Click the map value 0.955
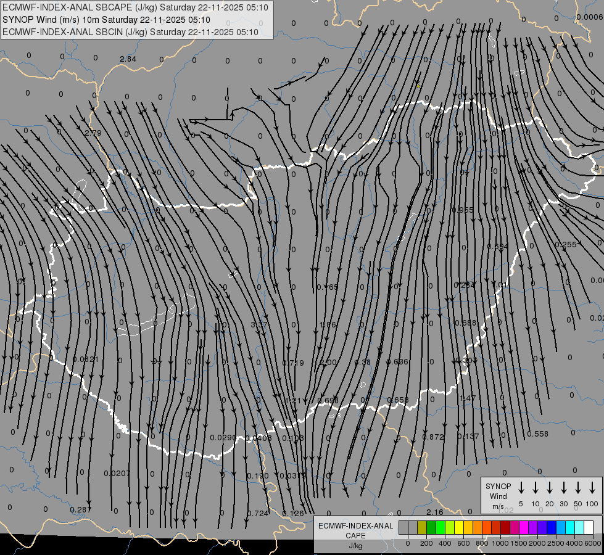The width and height of the screenshot is (604, 555). click(462, 210)
